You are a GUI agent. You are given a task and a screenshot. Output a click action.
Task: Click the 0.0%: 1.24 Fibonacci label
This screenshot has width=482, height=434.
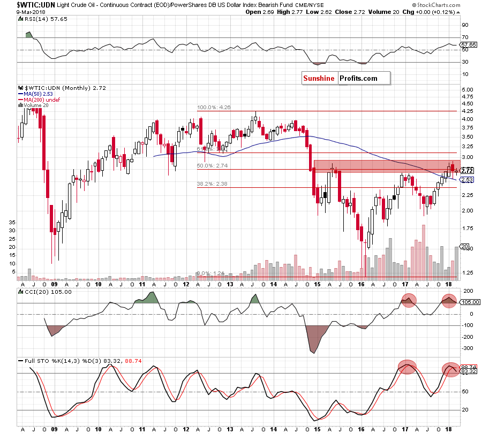coord(210,273)
